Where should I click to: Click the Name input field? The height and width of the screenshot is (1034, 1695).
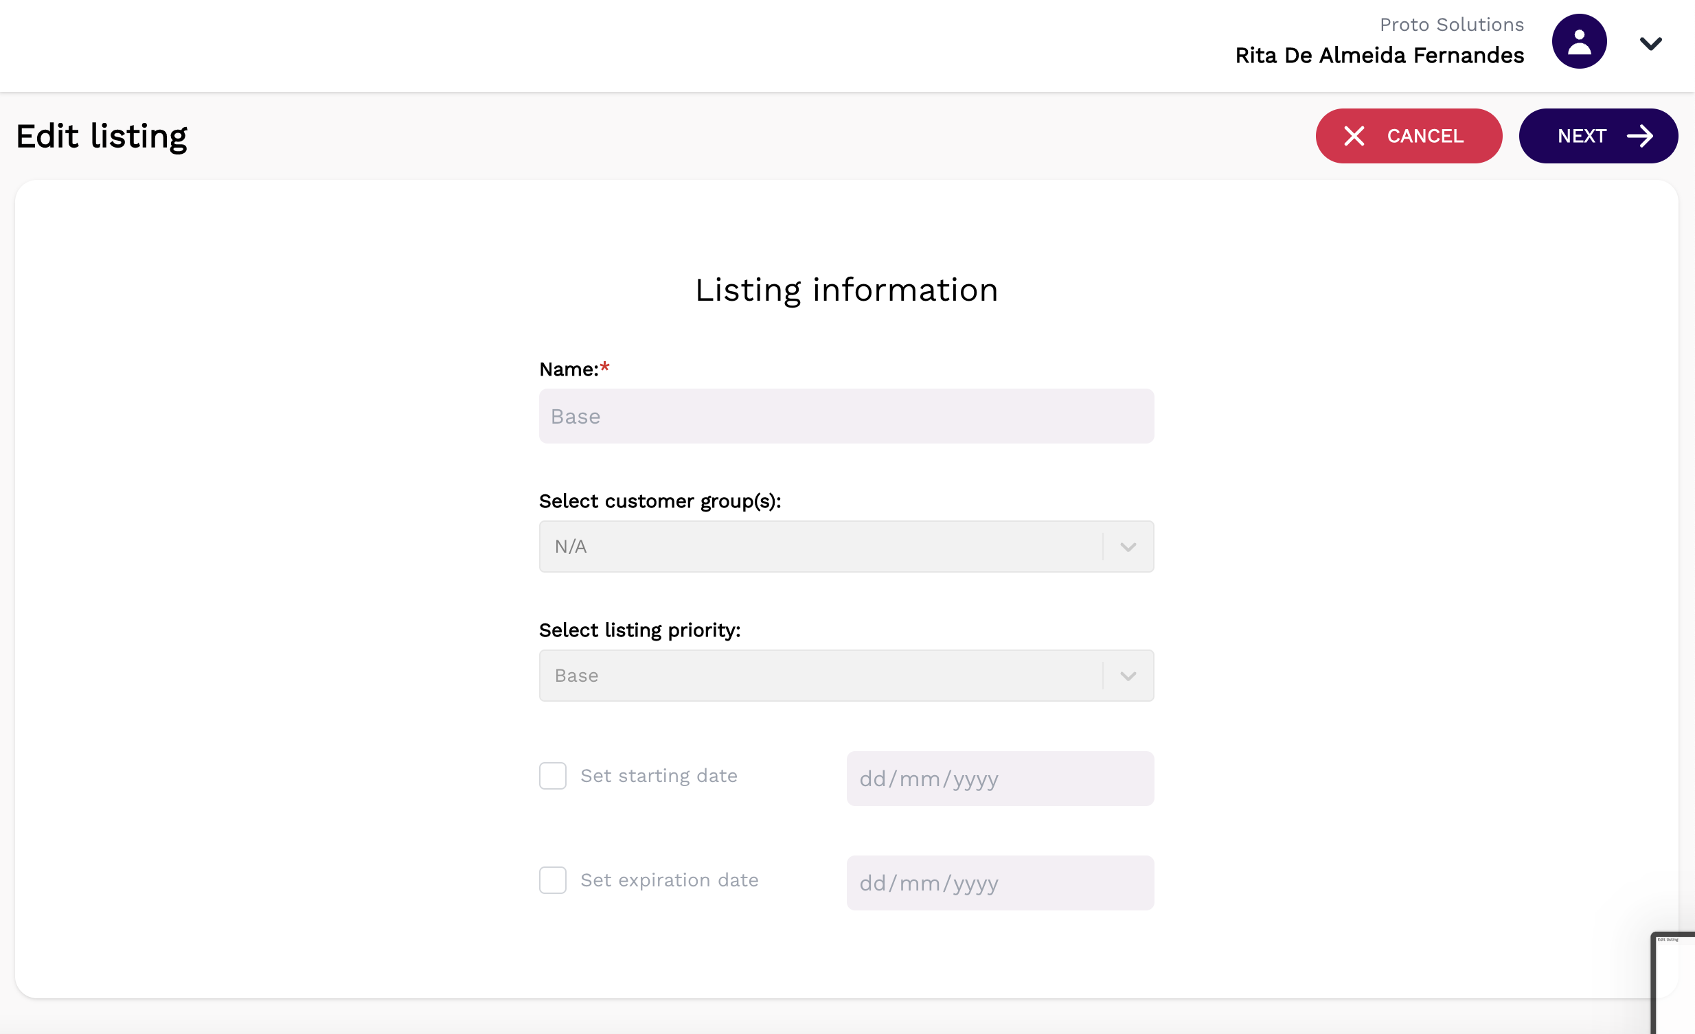point(846,417)
